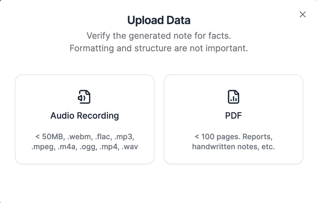Click the "< 50MB, .webm, .flac, .mp3" line

(x=85, y=137)
